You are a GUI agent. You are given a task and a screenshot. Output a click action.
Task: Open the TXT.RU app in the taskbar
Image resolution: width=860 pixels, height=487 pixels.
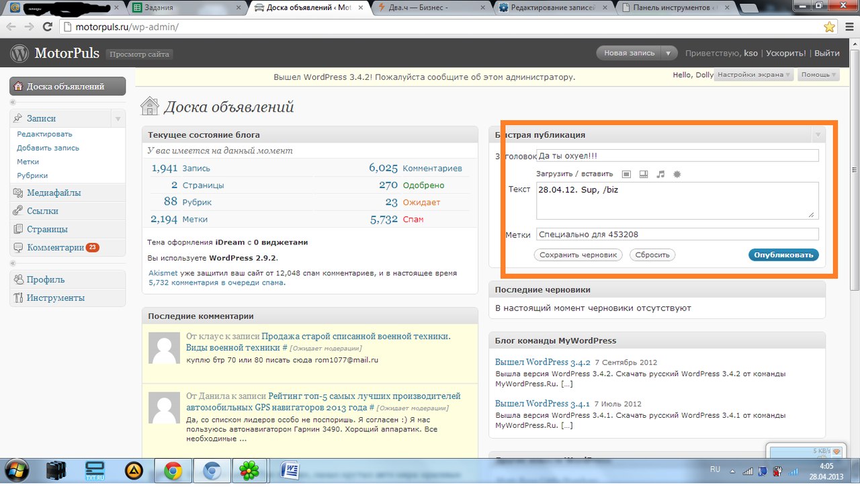tap(96, 471)
